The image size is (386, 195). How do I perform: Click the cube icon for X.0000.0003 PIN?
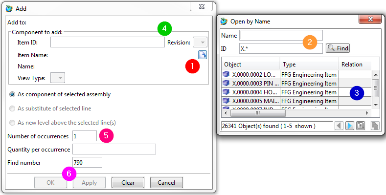pos(226,83)
